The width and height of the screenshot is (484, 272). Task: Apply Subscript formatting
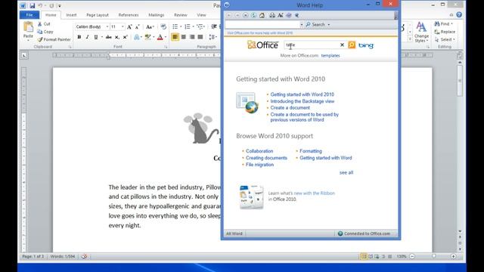pos(116,37)
